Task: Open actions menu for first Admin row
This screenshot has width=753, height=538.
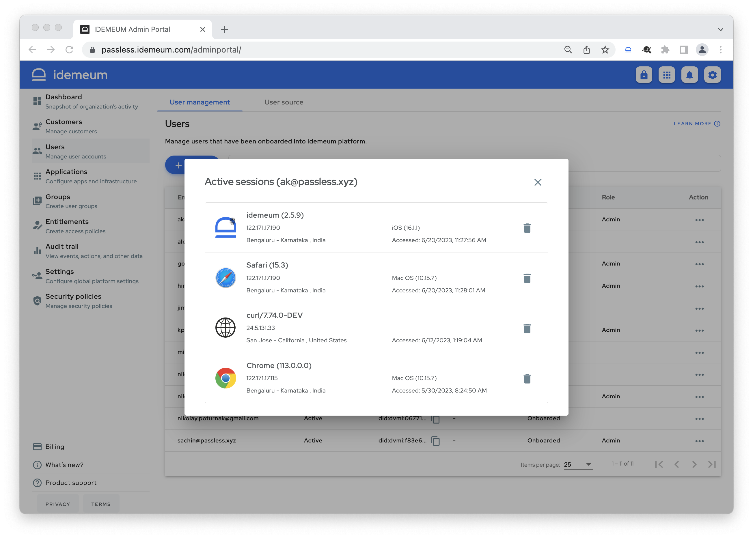Action: pyautogui.click(x=699, y=220)
